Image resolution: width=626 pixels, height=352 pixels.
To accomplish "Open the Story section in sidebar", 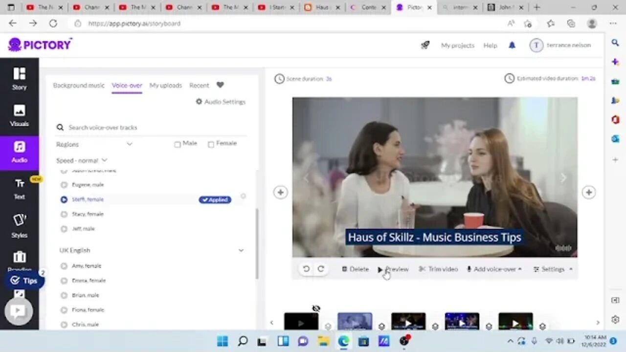I will pyautogui.click(x=19, y=78).
